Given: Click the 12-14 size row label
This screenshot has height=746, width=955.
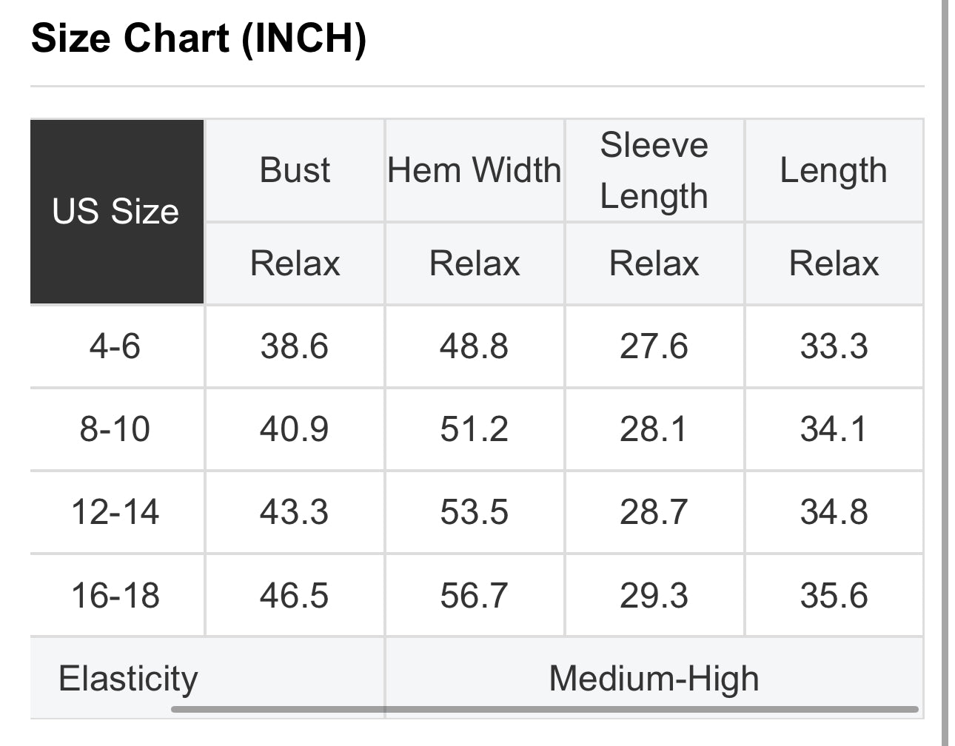Looking at the screenshot, I should point(115,512).
